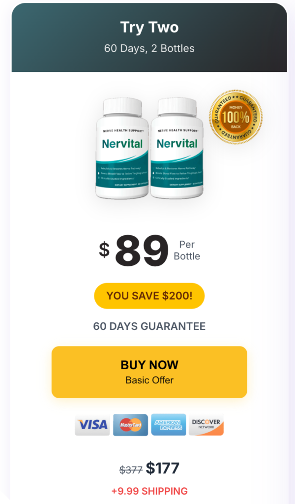Click the left Nervital bottle image
Viewport: 295px width, 504px height.
(122, 148)
